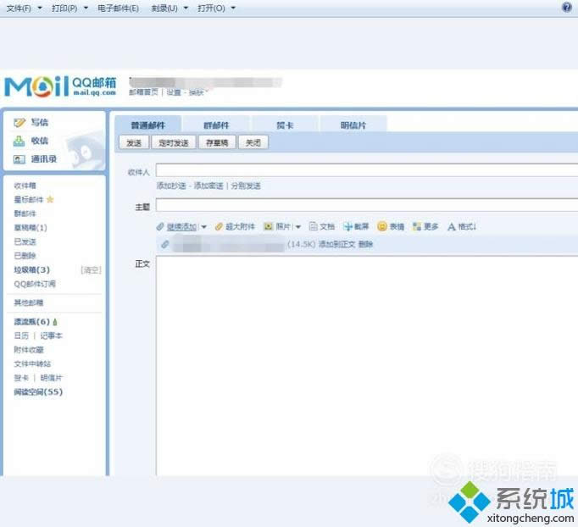Click the 添加密送 link

(x=208, y=186)
